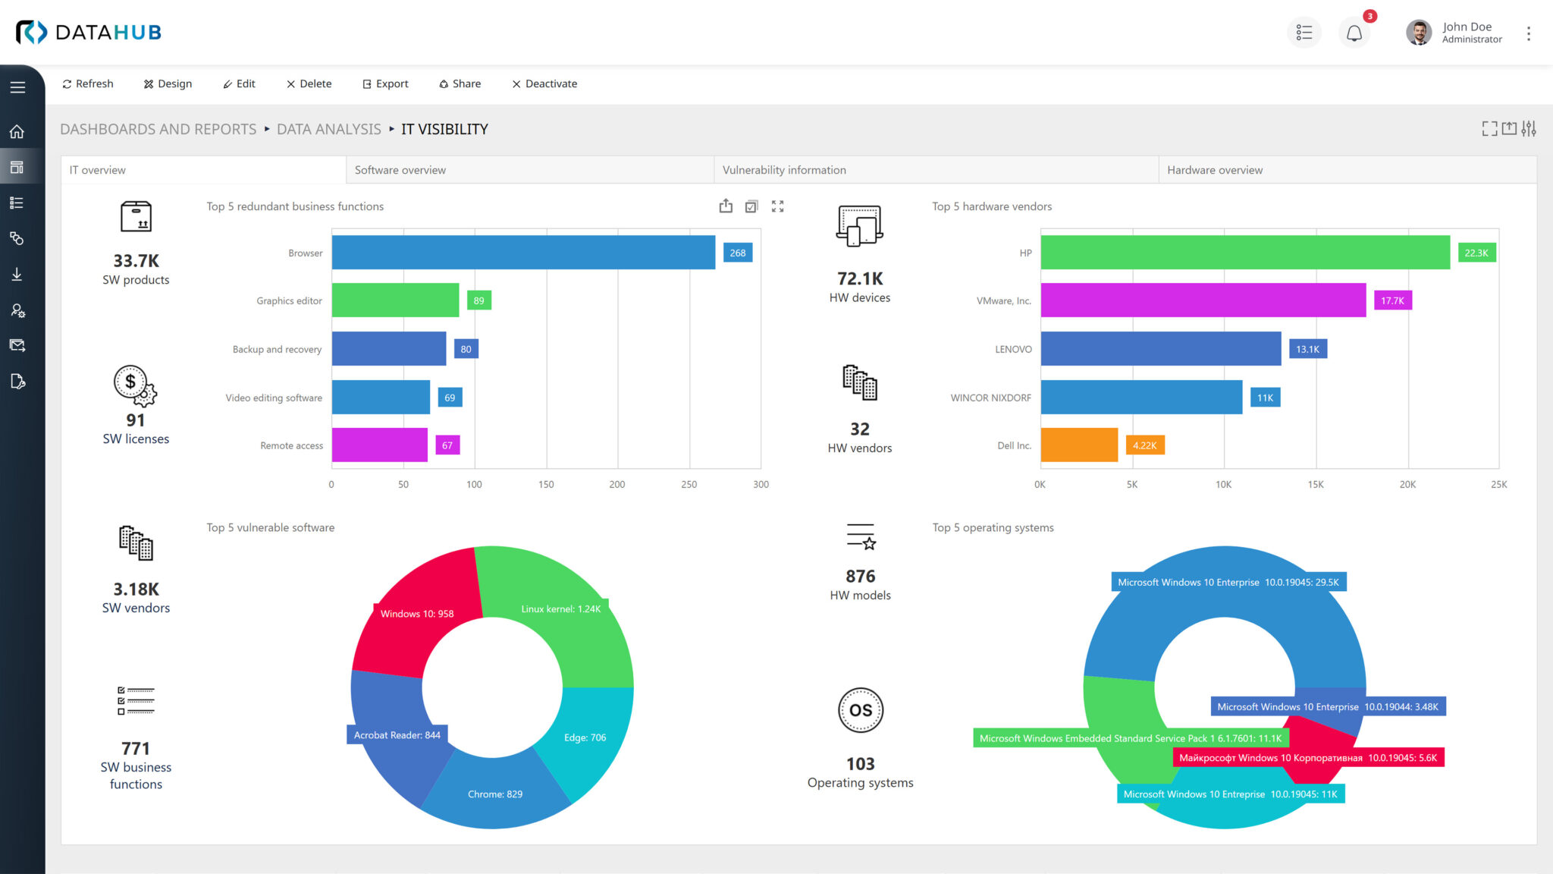Export the redundant business functions chart
1553x874 pixels.
click(726, 206)
